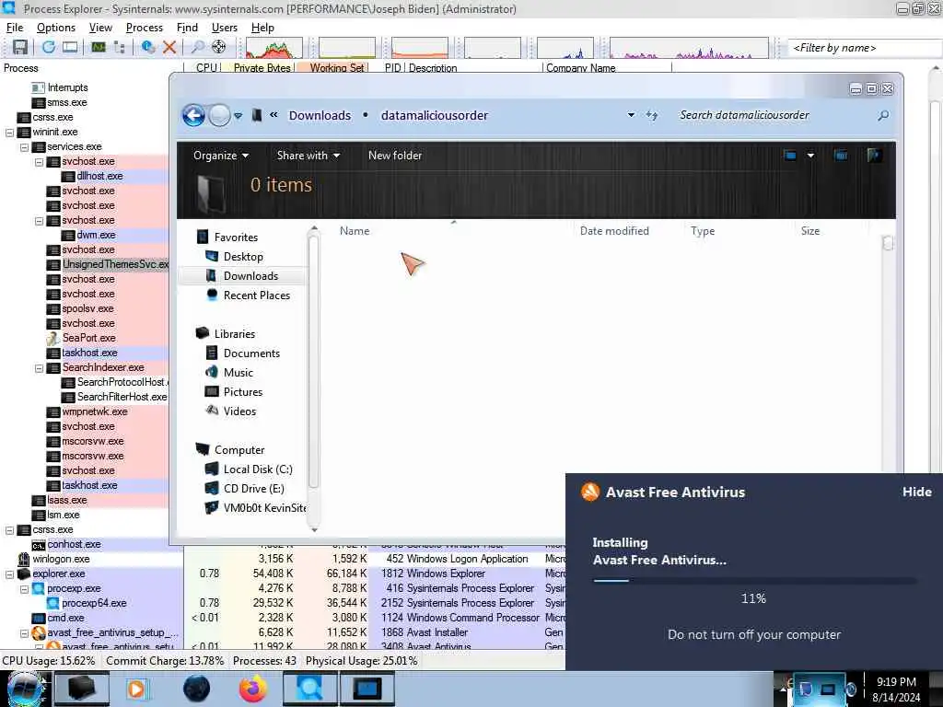The image size is (943, 707).
Task: Open the Options menu
Action: click(x=56, y=28)
